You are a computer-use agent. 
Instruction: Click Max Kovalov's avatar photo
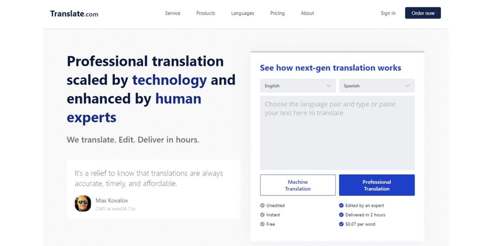click(82, 204)
